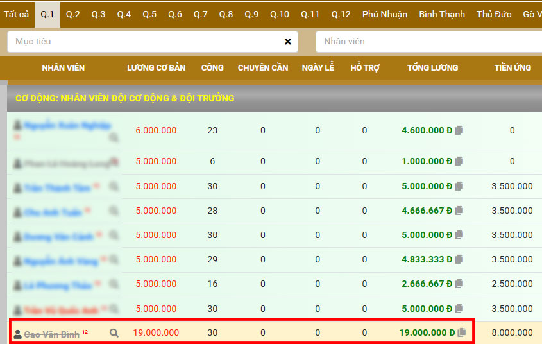Collapse the CƠ ĐỘNG group header row
Image resolution: width=542 pixels, height=344 pixels.
point(125,98)
